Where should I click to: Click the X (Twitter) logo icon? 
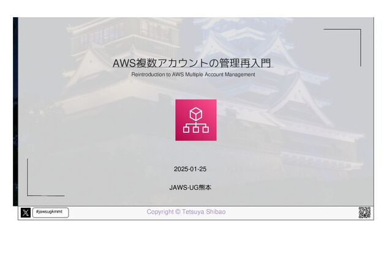[x=26, y=213]
